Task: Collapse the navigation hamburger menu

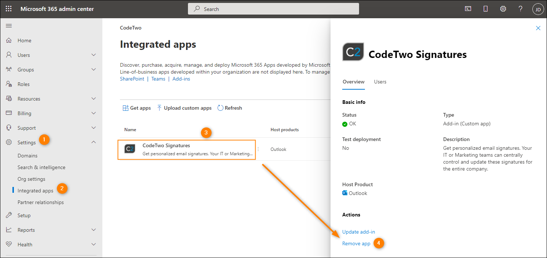Action: click(x=9, y=26)
